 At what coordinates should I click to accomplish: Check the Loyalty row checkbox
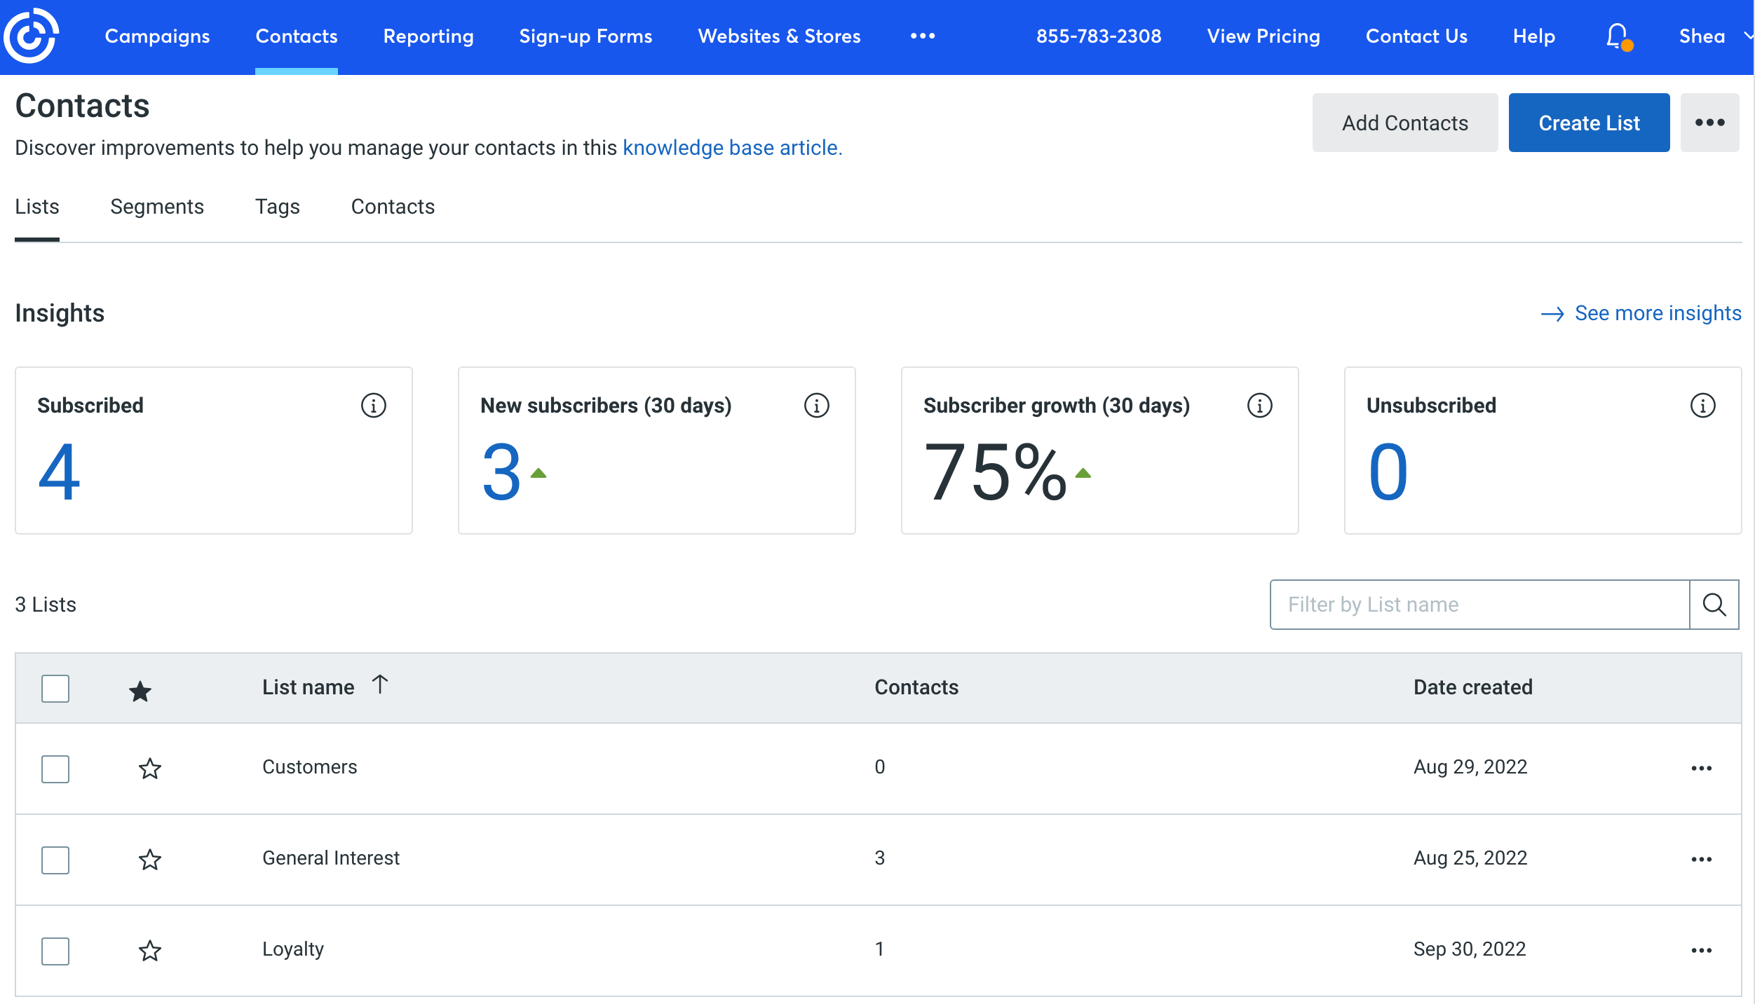point(55,951)
